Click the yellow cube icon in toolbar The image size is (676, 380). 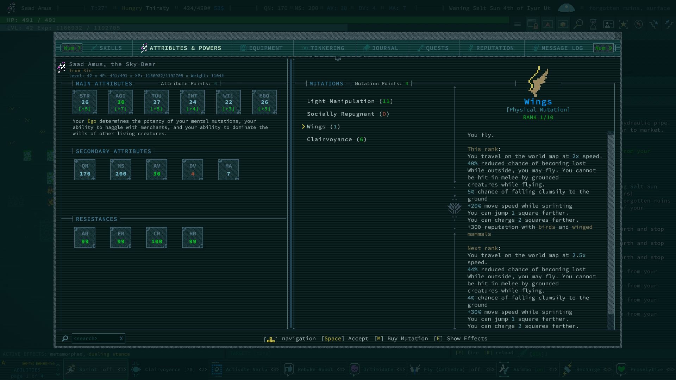point(563,24)
